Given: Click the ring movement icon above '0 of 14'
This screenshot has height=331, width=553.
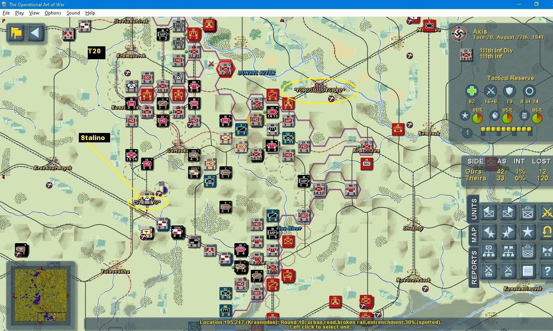Looking at the screenshot, I should click(x=529, y=91).
